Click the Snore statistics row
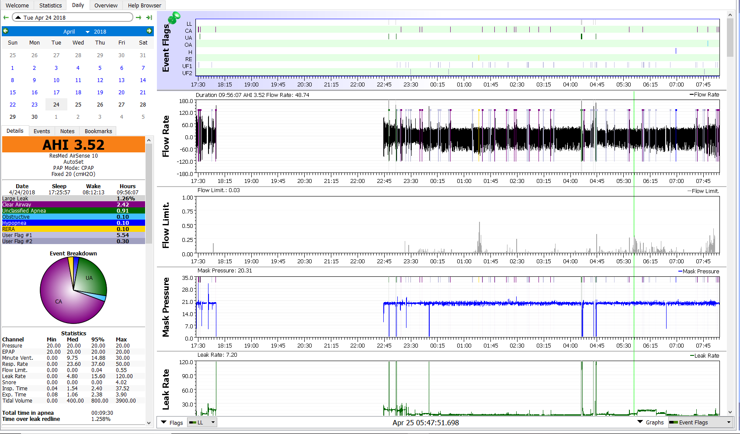The height and width of the screenshot is (434, 740). tap(73, 382)
